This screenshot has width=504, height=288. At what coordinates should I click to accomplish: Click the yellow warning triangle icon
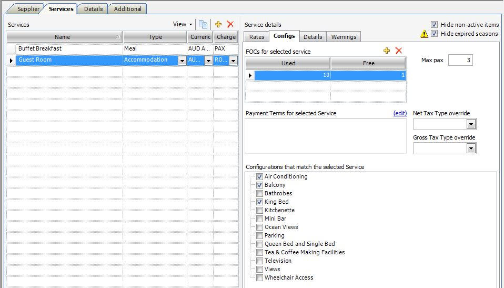[x=424, y=34]
